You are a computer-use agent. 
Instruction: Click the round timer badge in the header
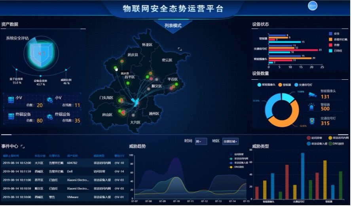click(313, 6)
